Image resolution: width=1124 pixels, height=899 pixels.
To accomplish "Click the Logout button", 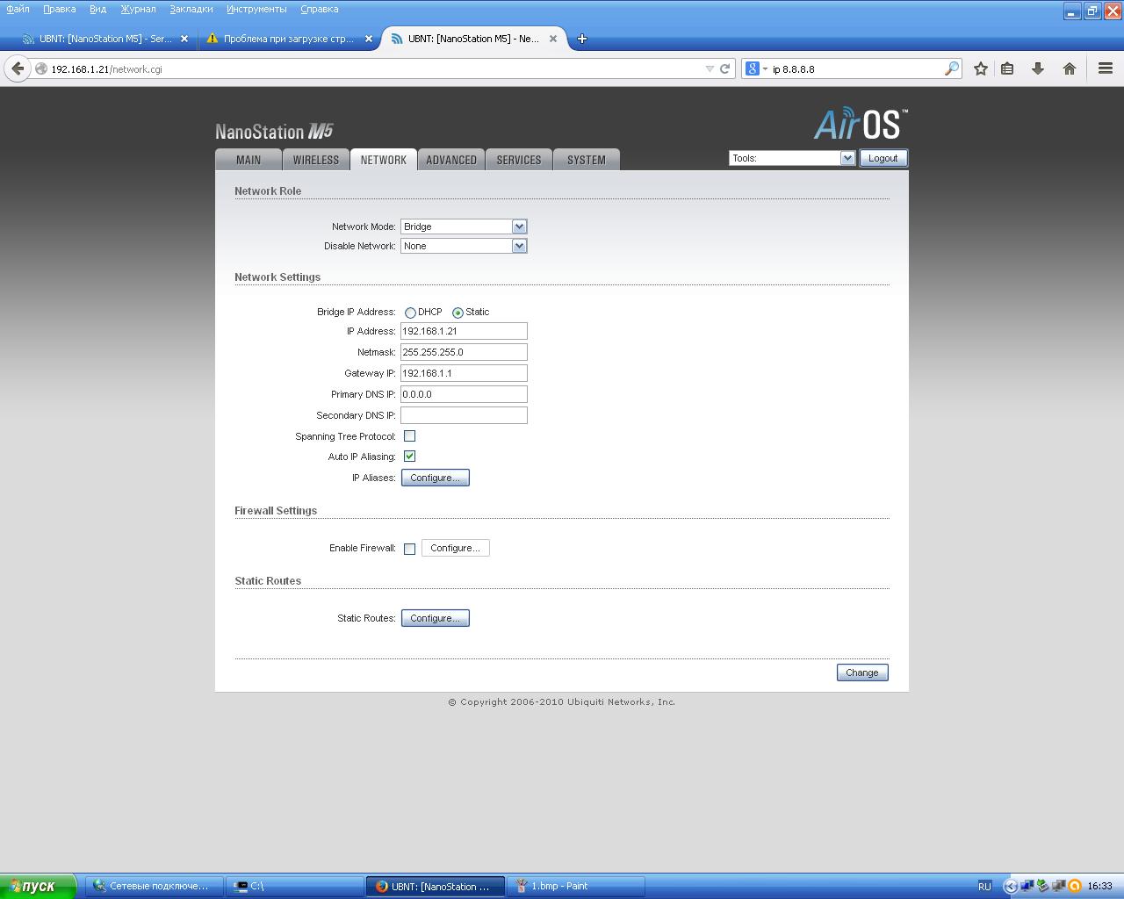I will pos(883,158).
